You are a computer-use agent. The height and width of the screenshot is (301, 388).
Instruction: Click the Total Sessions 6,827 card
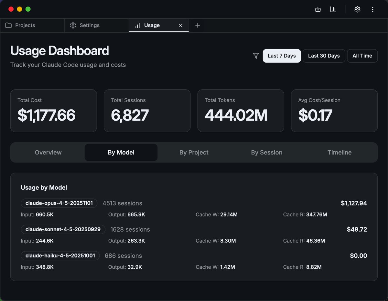147,111
